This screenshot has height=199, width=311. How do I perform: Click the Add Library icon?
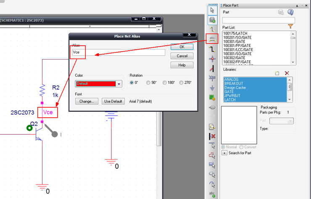277,73
